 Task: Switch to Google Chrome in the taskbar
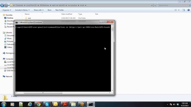coord(38,104)
